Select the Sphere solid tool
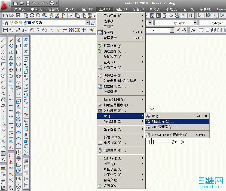 coord(19,64)
